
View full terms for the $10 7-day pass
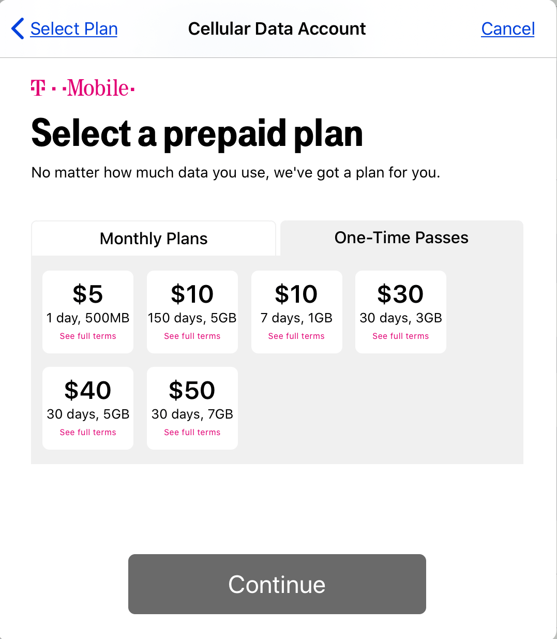(296, 336)
